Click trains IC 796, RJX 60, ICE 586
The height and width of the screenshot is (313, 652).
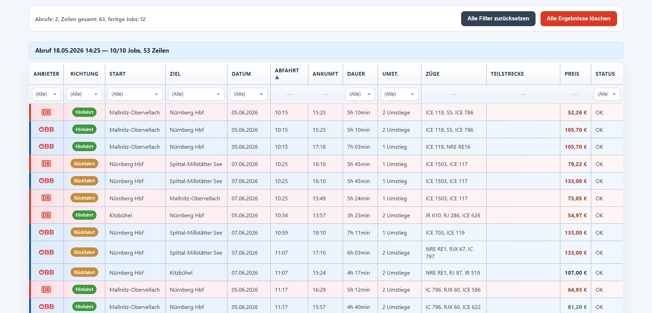pos(453,290)
